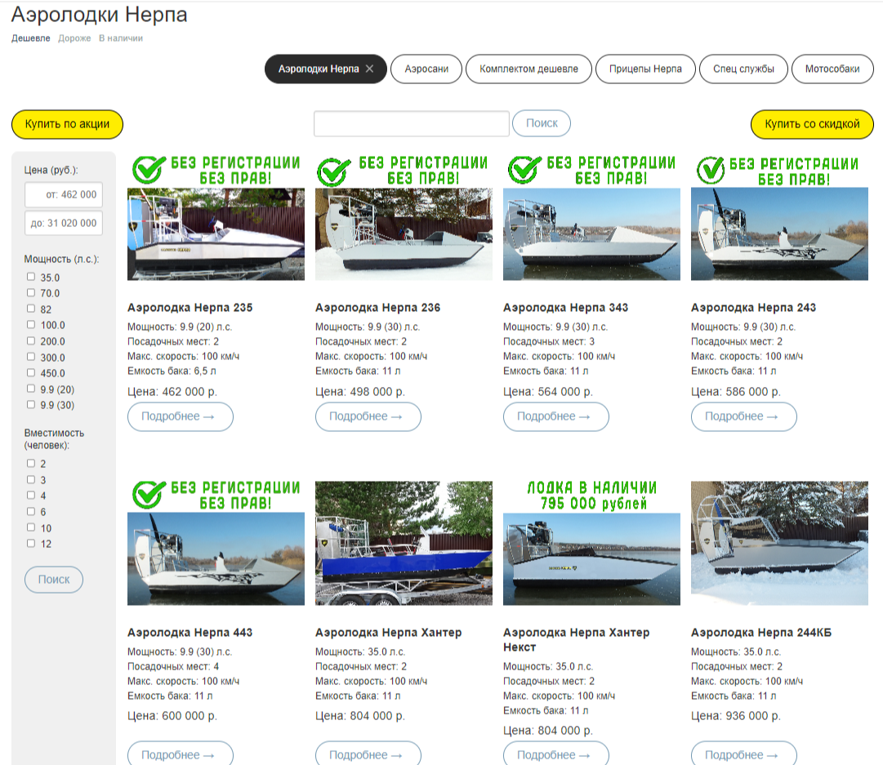Check capacity 3 человек checkbox
Viewport: 883px width, 765px height.
point(31,479)
